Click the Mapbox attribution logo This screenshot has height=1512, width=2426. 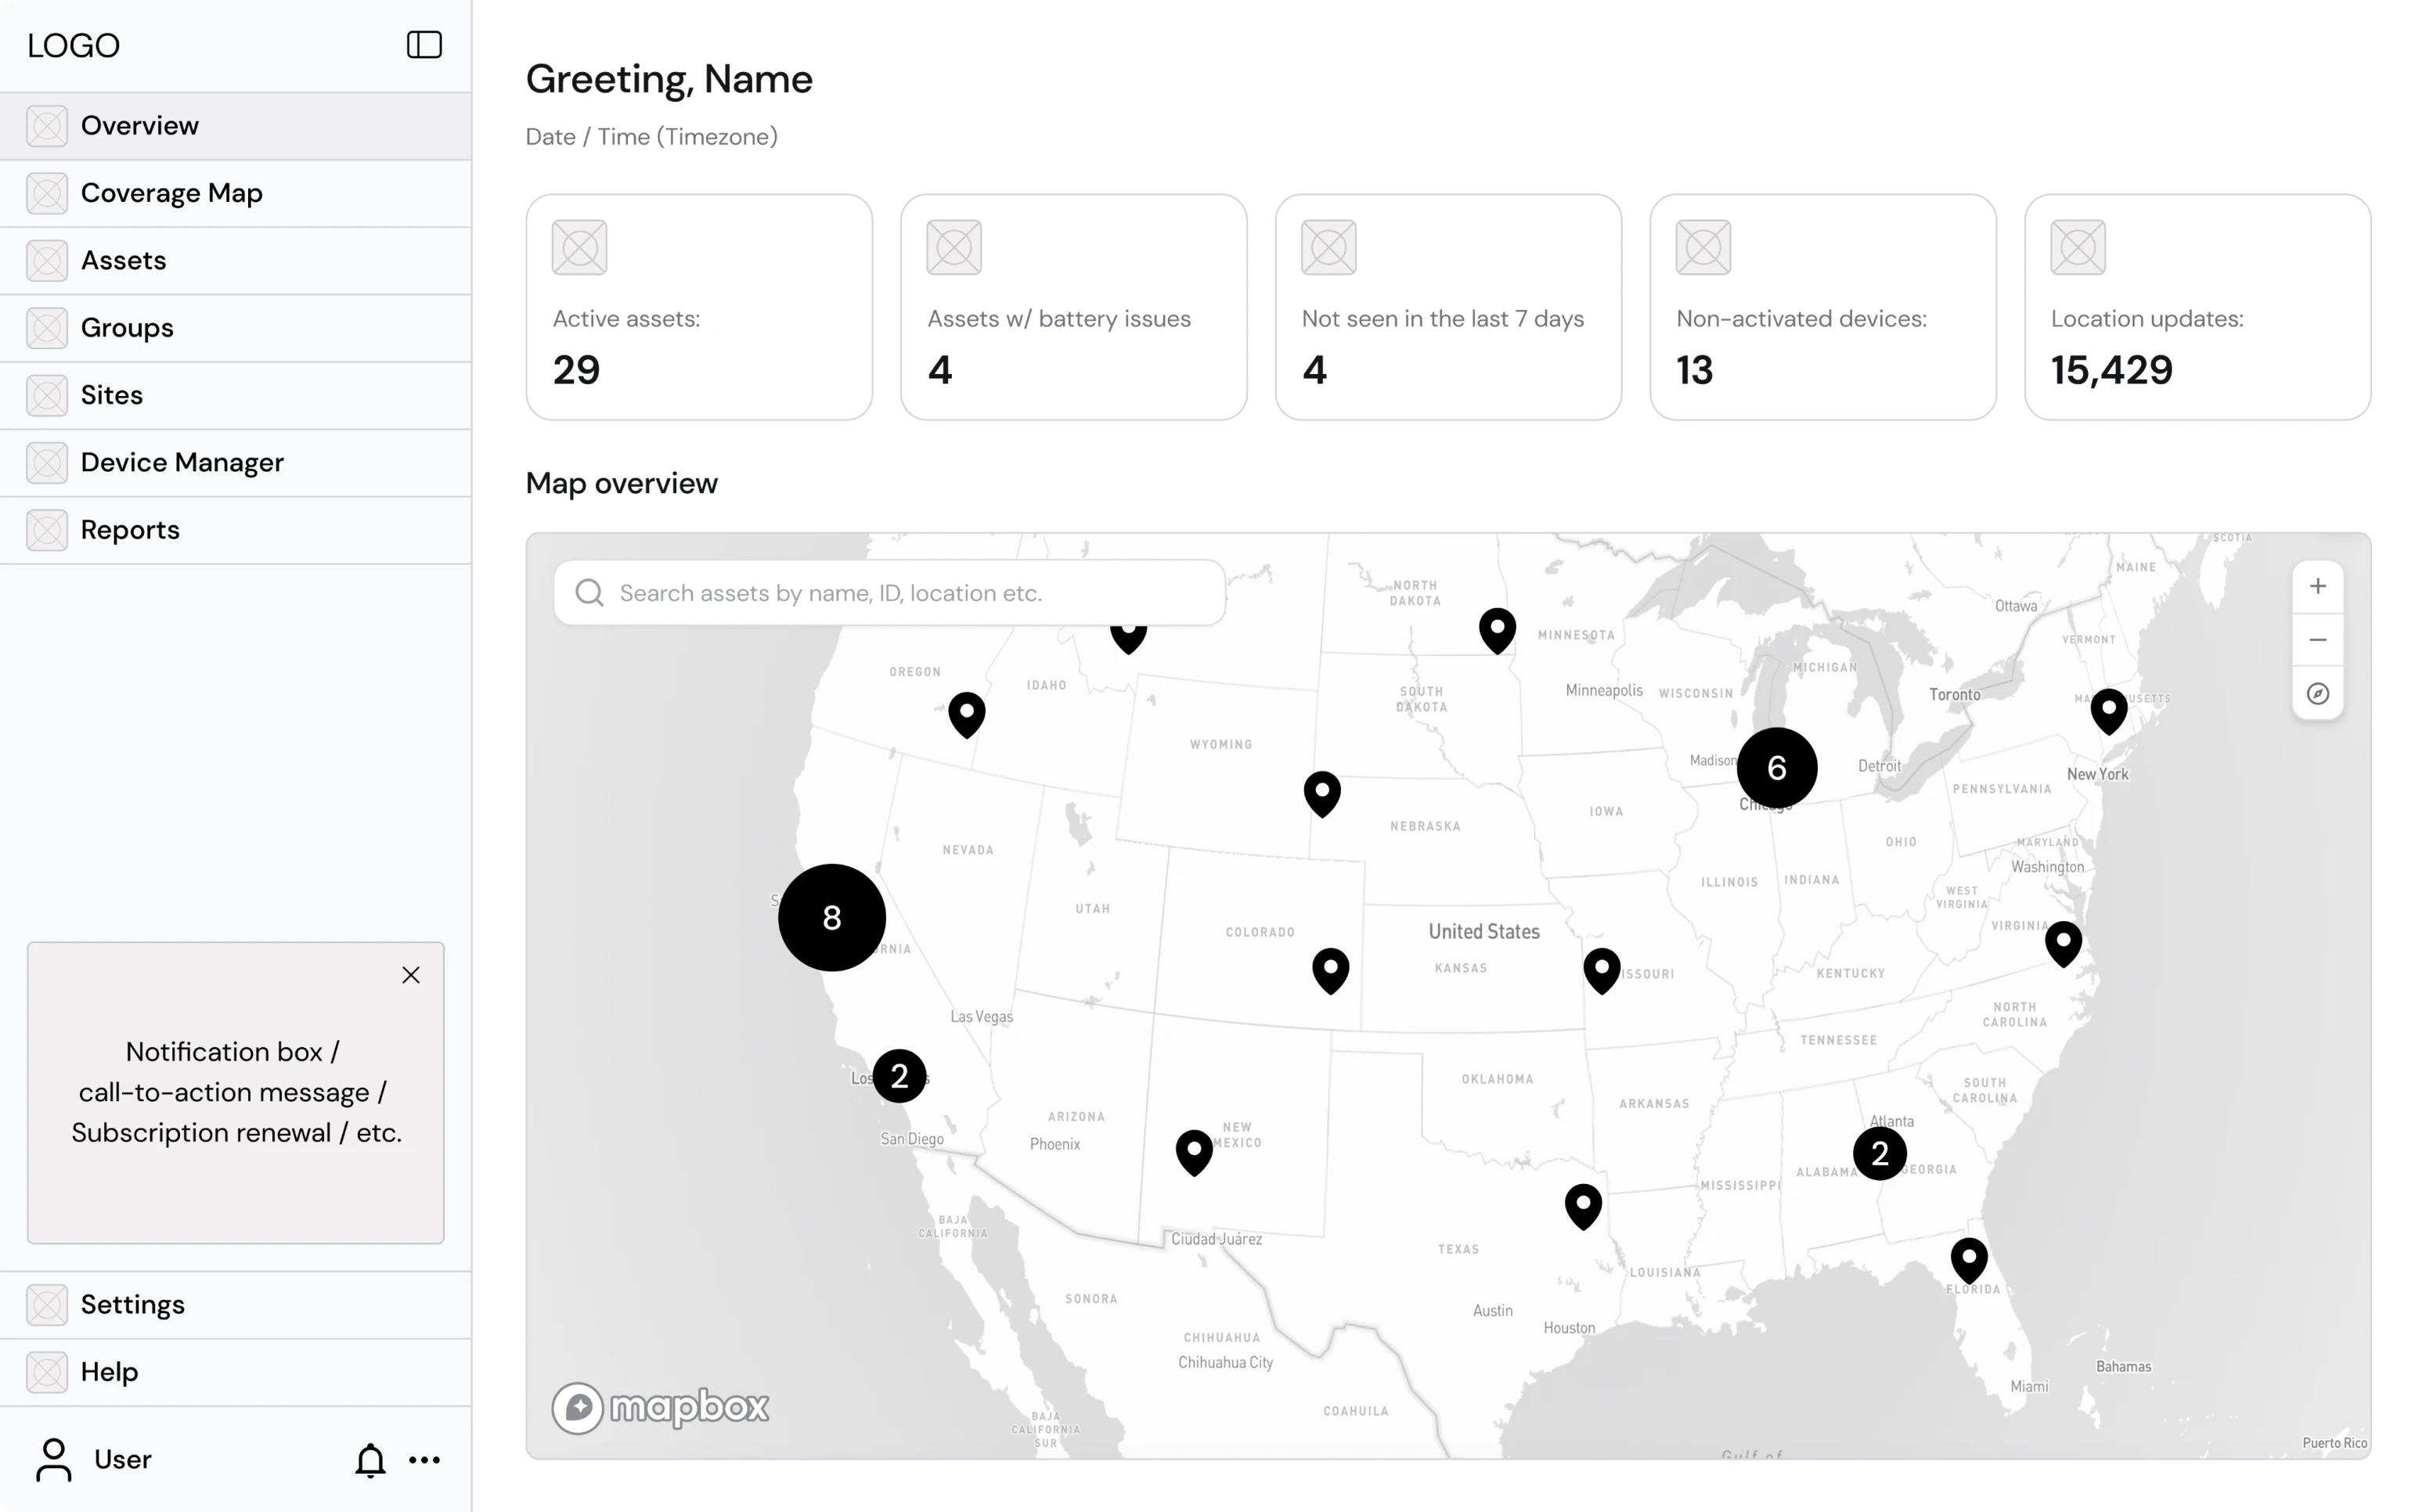(x=659, y=1407)
